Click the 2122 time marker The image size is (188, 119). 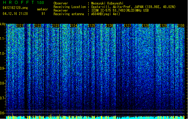(x=38, y=26)
